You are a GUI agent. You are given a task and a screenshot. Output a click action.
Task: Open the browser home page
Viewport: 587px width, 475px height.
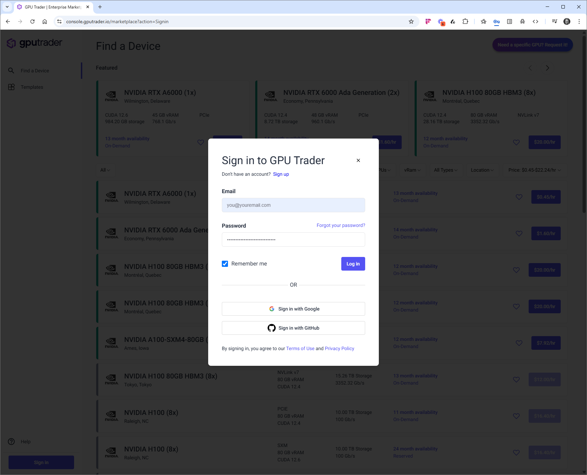pos(45,21)
